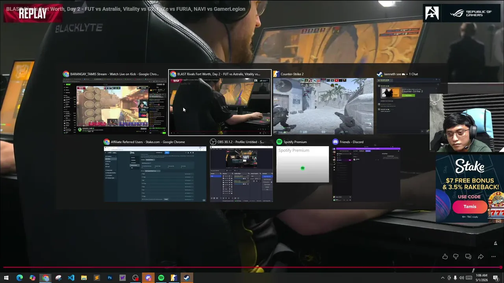Open Copilot from the taskbar
The height and width of the screenshot is (283, 504).
(x=32, y=278)
